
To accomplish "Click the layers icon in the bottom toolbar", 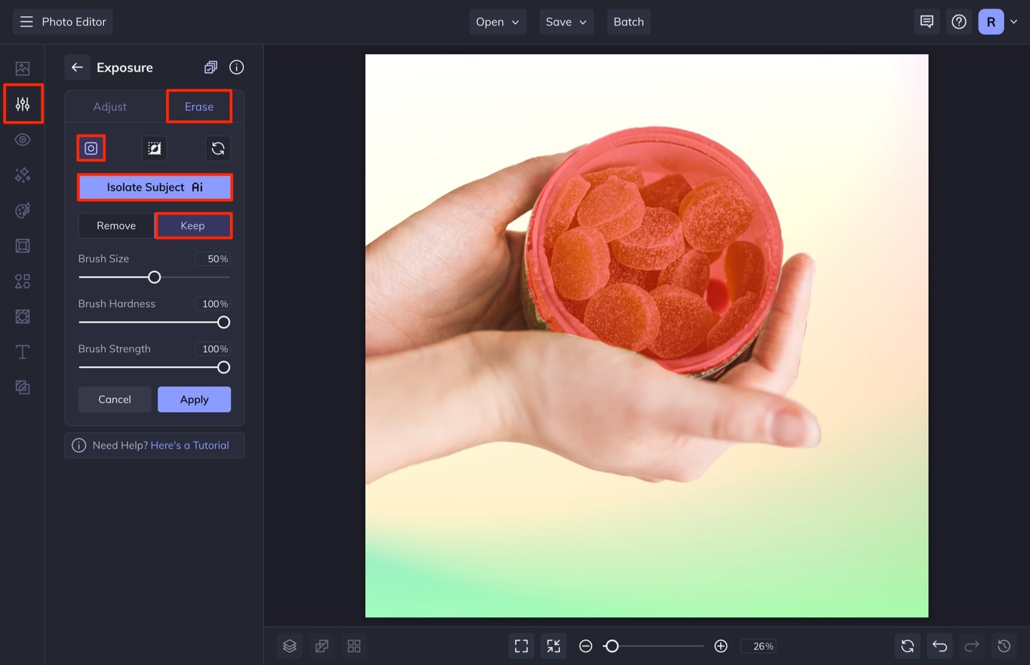I will point(289,646).
